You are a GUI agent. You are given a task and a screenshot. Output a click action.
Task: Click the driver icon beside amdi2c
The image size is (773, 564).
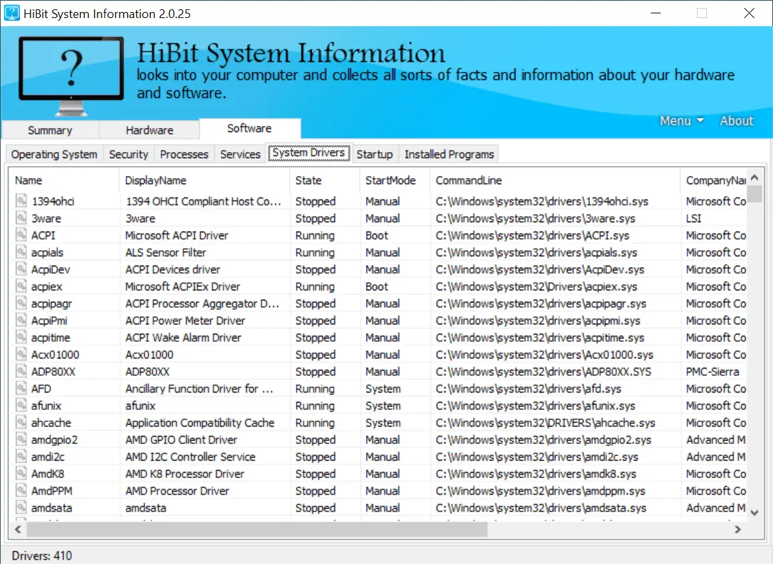[x=21, y=456]
